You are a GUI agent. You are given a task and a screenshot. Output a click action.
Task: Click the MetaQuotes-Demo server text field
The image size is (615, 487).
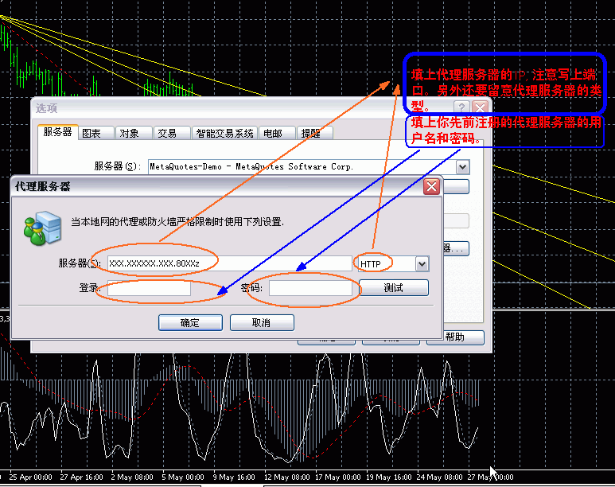[302, 167]
